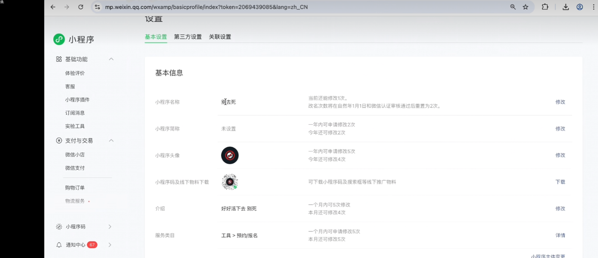Click the 支付与交易 yen icon
Viewport: 598px width, 258px height.
point(59,141)
